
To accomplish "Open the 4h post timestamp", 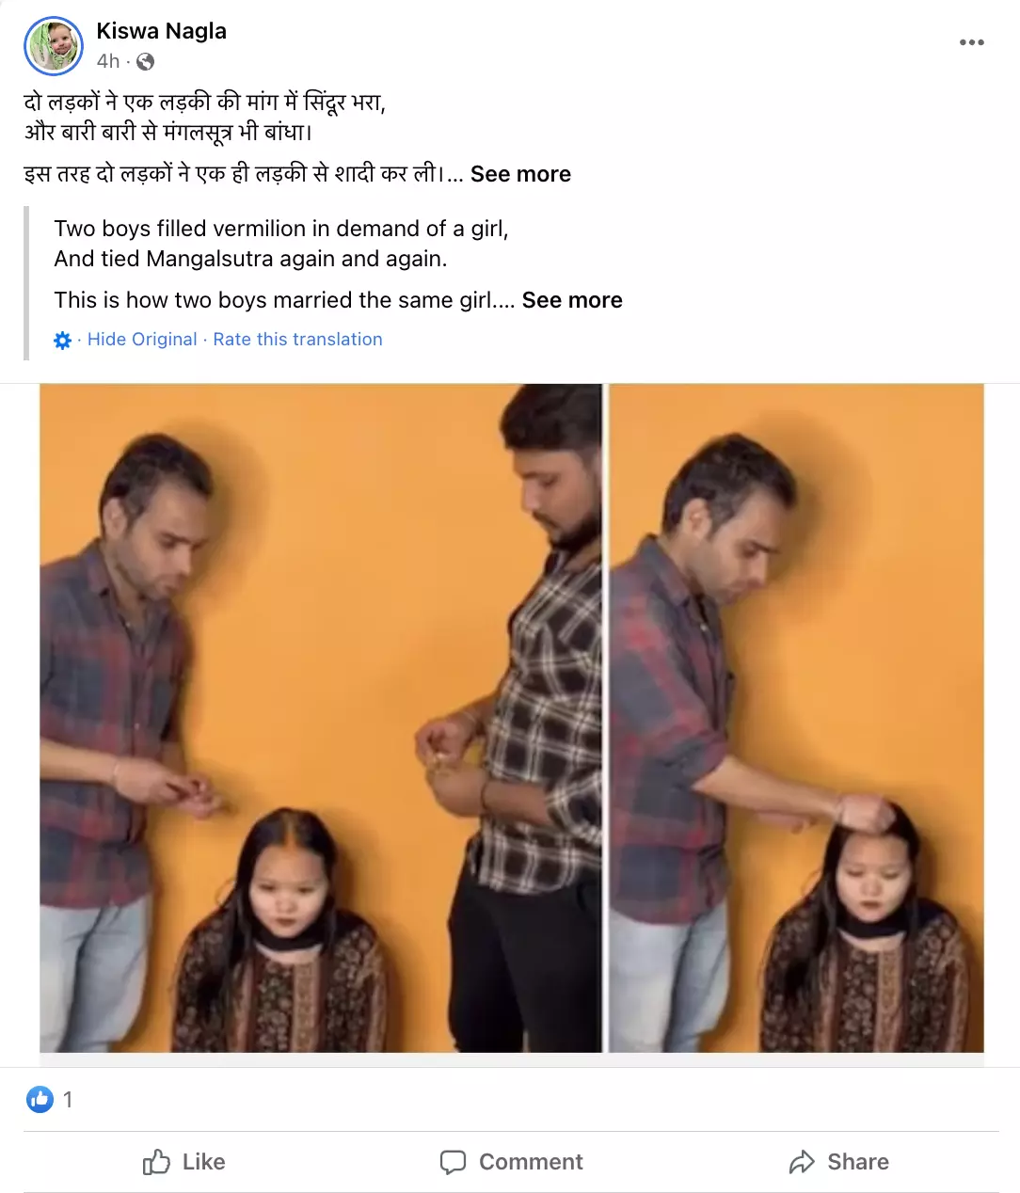I will pyautogui.click(x=108, y=61).
